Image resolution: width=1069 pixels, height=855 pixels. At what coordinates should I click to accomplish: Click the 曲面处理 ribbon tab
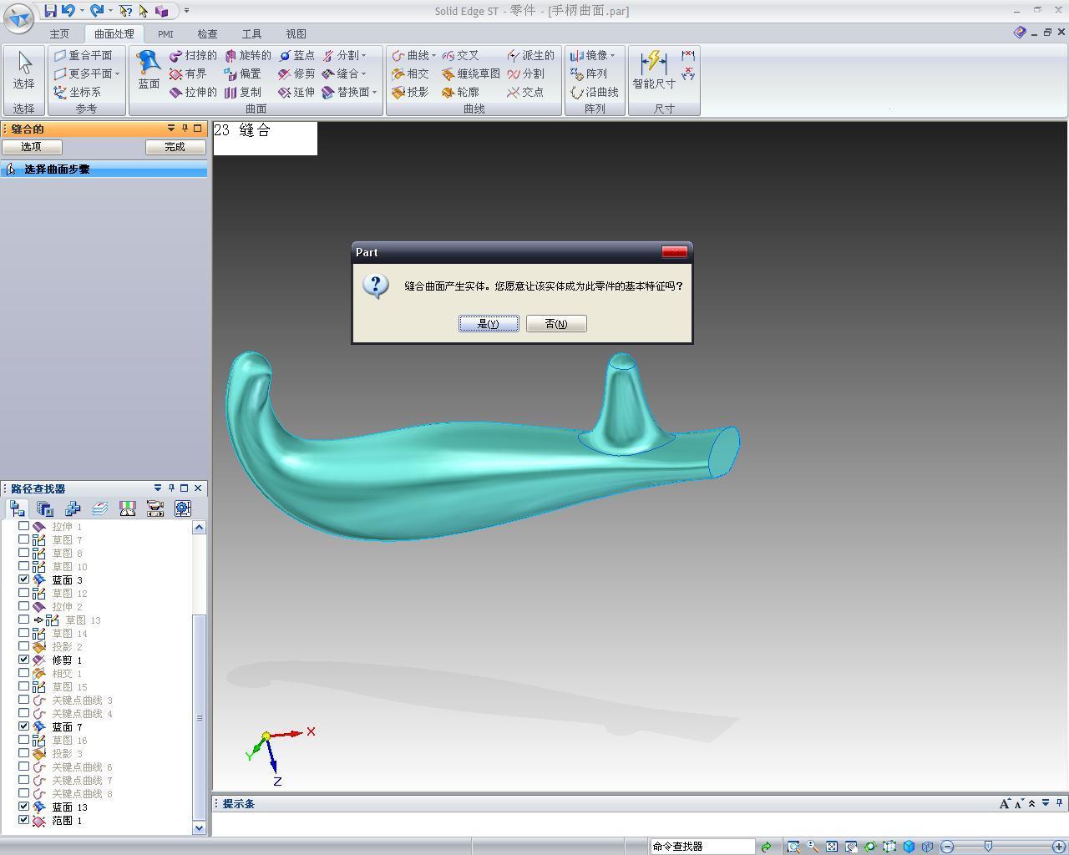pyautogui.click(x=114, y=34)
